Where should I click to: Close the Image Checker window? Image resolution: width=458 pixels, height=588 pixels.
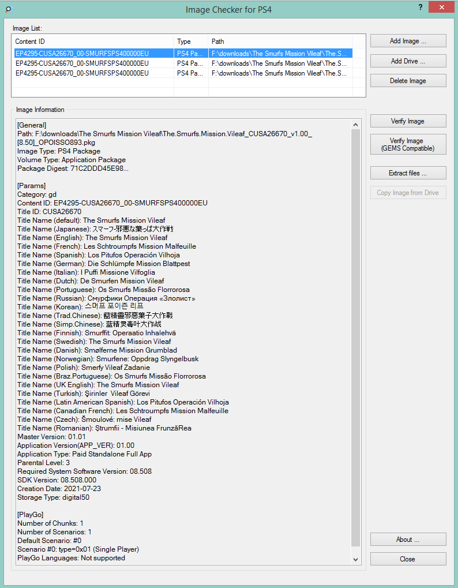441,7
